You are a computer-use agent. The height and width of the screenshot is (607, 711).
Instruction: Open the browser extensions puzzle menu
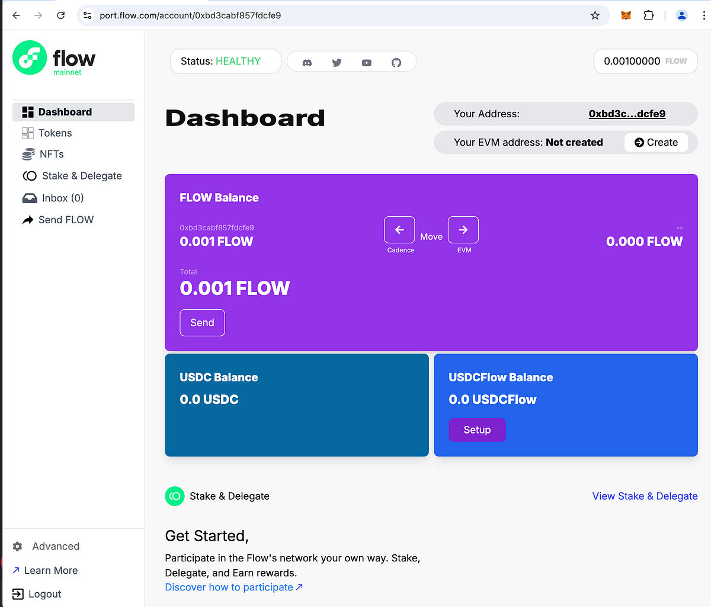648,15
